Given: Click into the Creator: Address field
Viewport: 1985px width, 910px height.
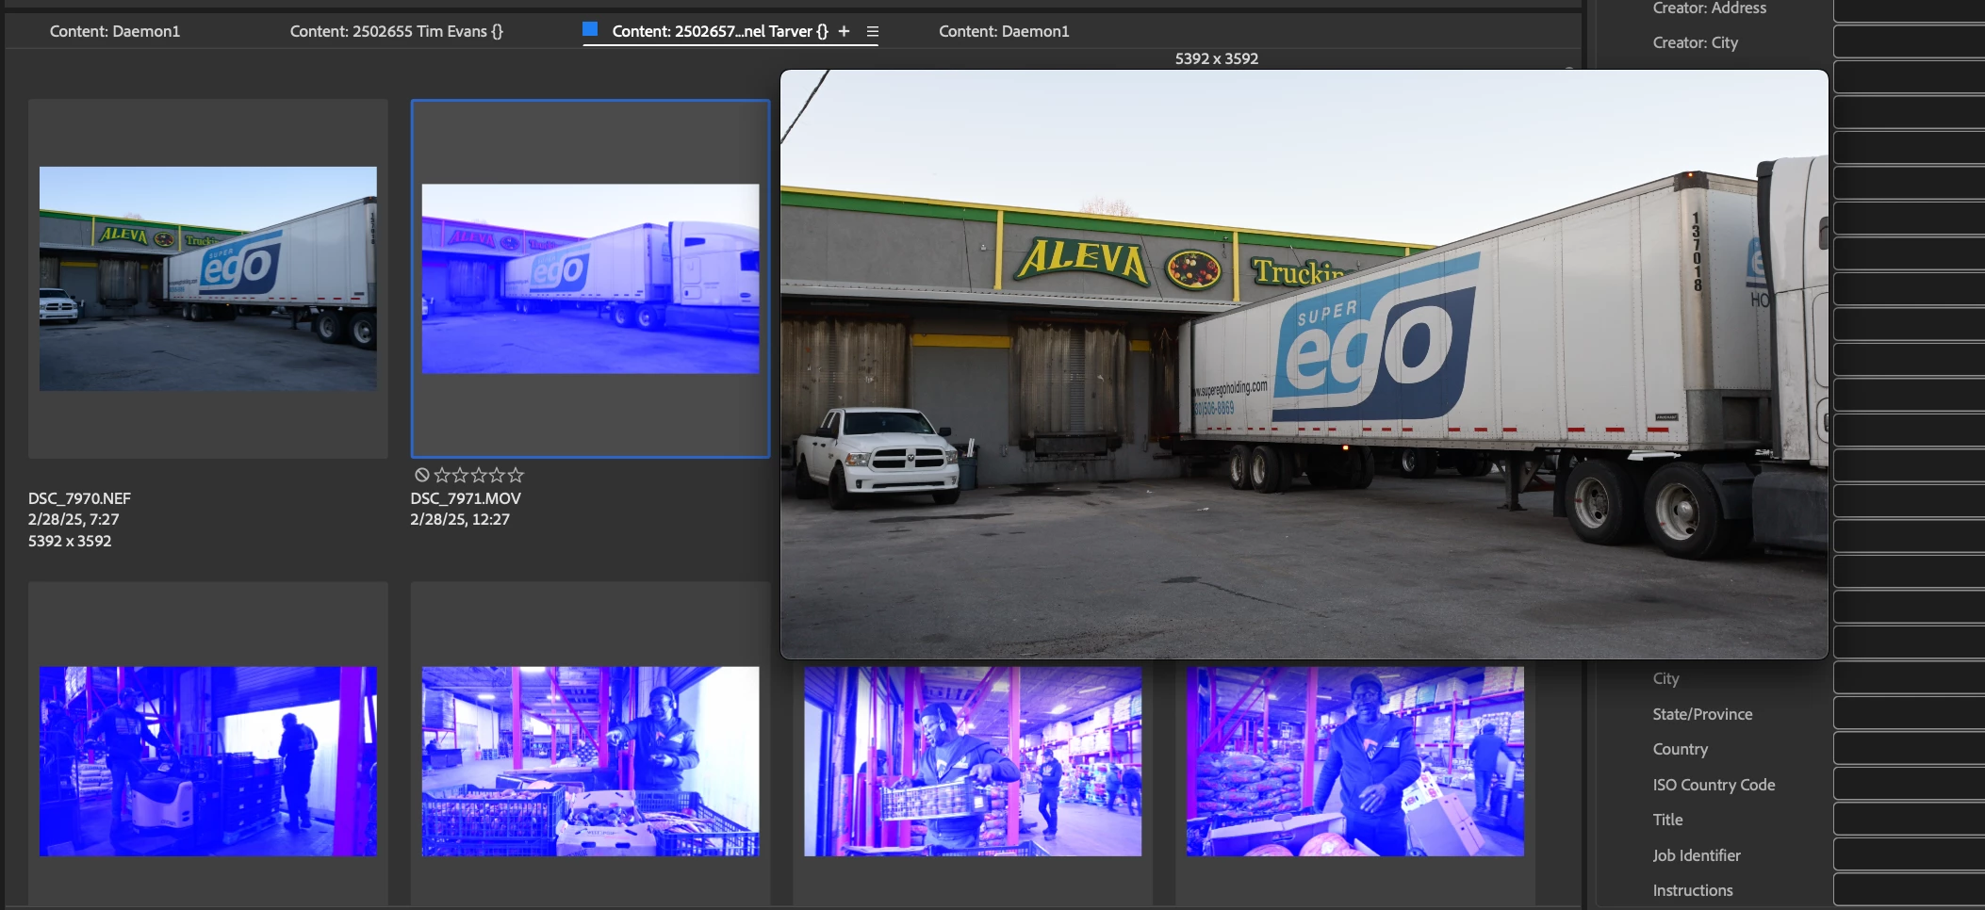Looking at the screenshot, I should pos(1909,8).
